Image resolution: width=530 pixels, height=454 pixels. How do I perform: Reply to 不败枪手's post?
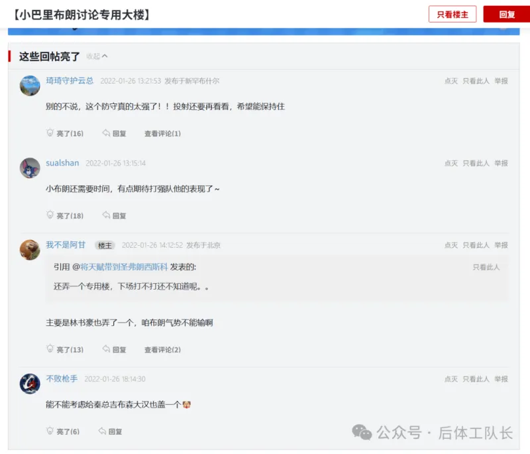point(110,431)
